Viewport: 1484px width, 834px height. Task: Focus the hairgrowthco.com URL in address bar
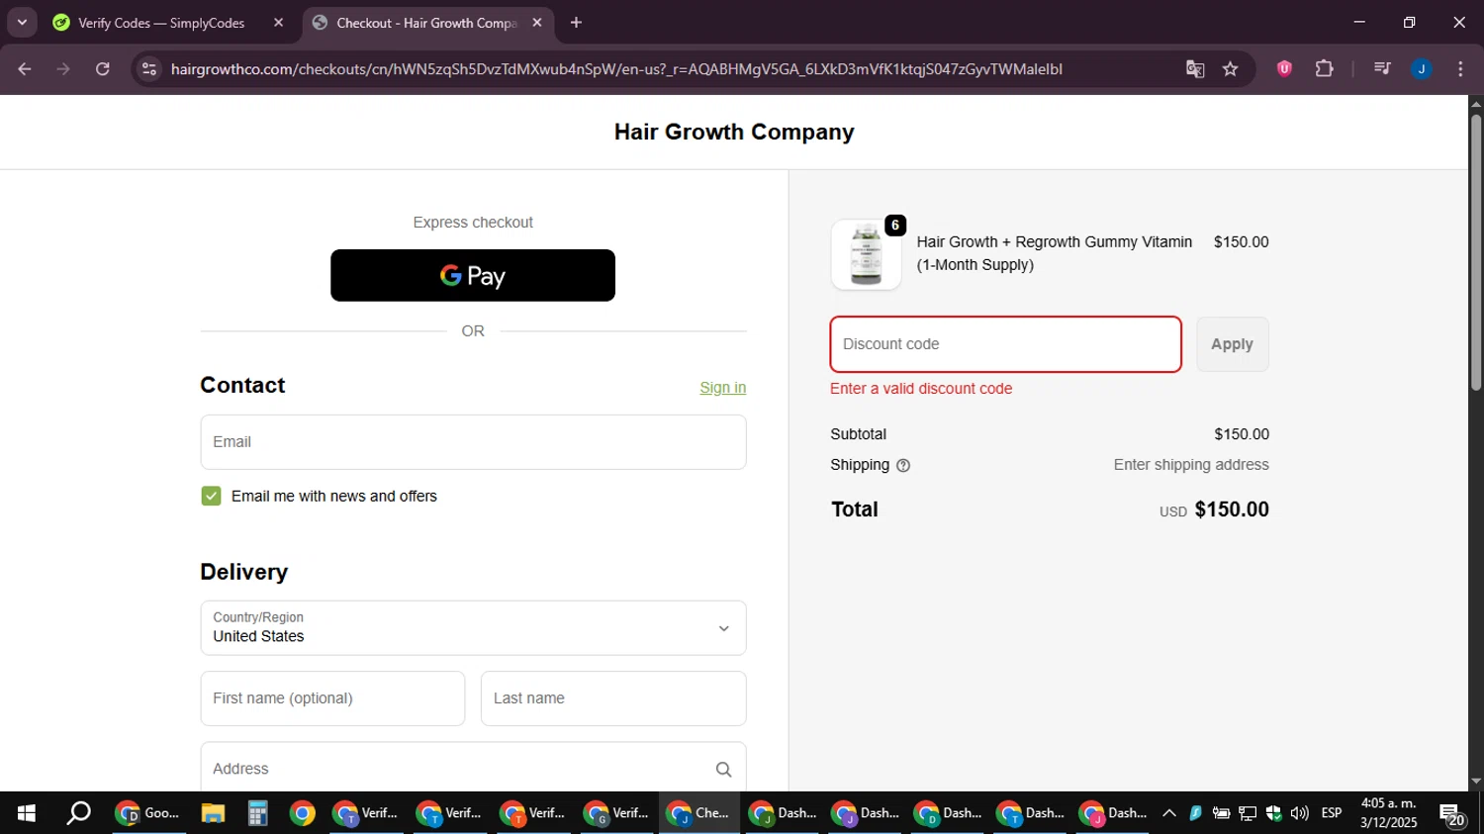pos(616,69)
